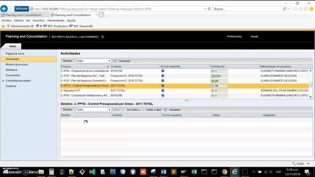Image resolution: width=315 pixels, height=177 pixels.
Task: Open search provider dropdown arrow
Action: (x=288, y=9)
